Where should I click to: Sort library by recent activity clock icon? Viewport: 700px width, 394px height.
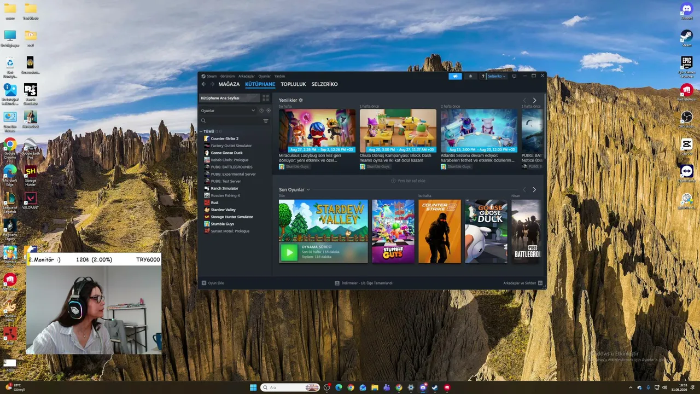point(261,111)
